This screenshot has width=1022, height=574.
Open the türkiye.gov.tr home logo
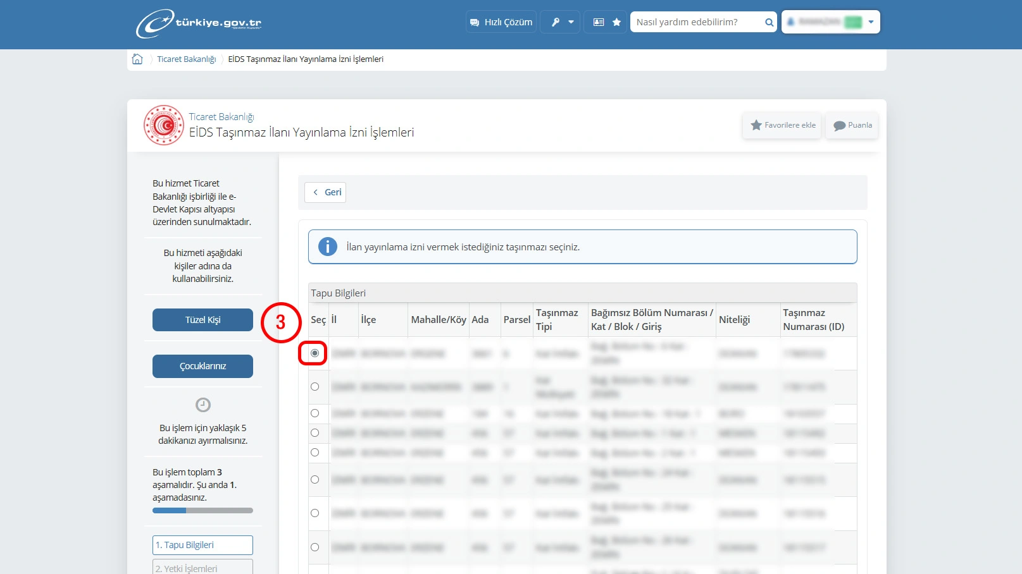click(x=199, y=23)
